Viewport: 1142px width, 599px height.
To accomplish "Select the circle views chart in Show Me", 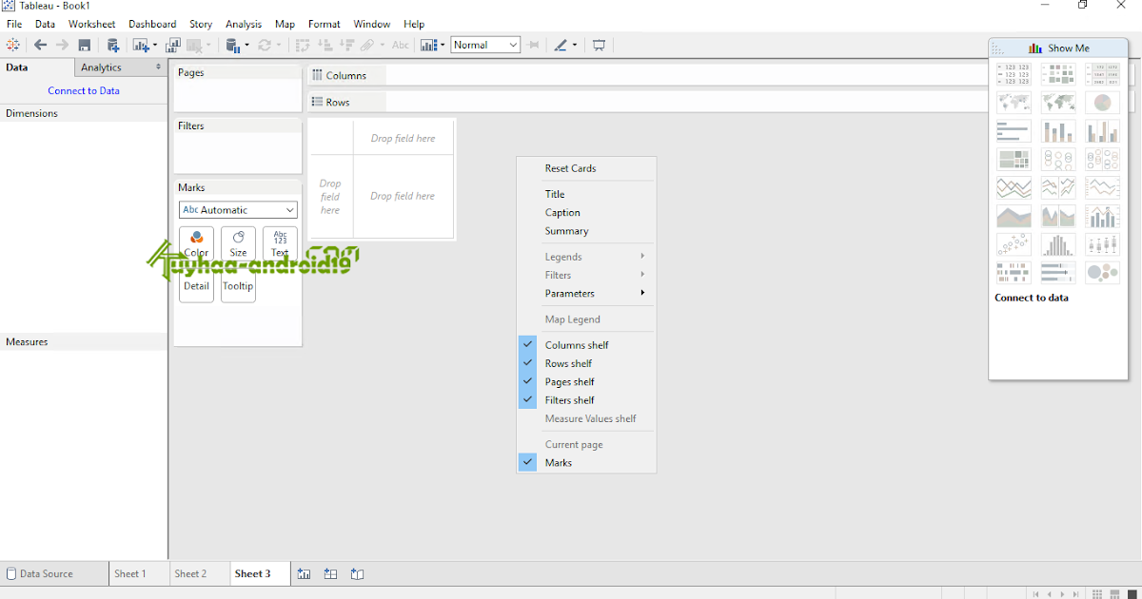I will 1058,160.
